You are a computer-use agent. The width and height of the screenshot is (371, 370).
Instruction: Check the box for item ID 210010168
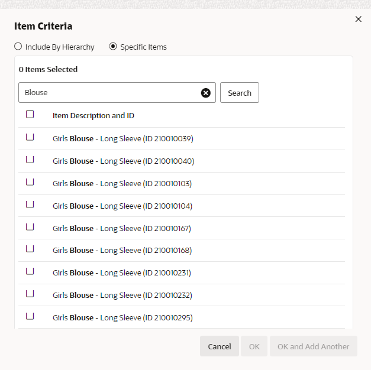coord(30,249)
